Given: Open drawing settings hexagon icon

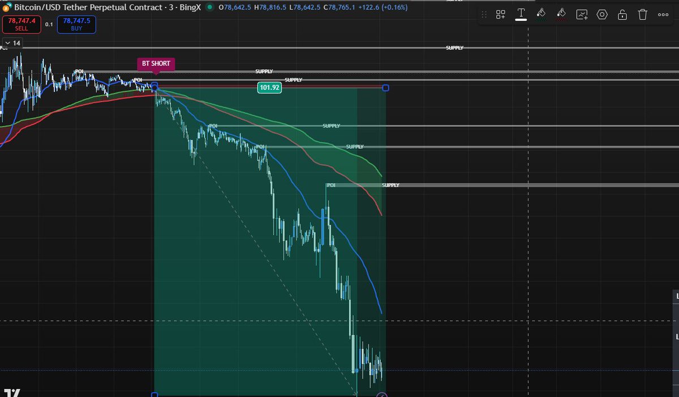Looking at the screenshot, I should pyautogui.click(x=602, y=15).
